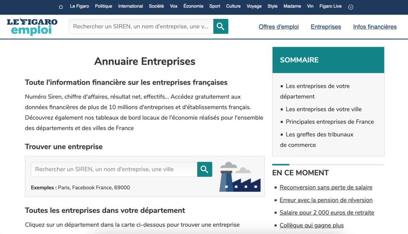Click the magnifier in the Trouver une entreprise box
The image size is (408, 234).
[x=204, y=169]
